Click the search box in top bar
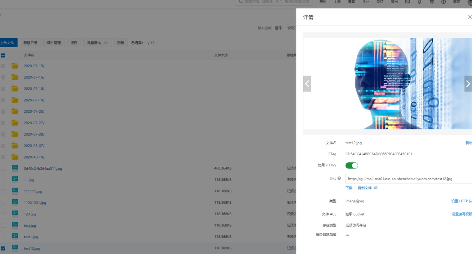Viewport: 472px width, 254px height. [x=274, y=2]
